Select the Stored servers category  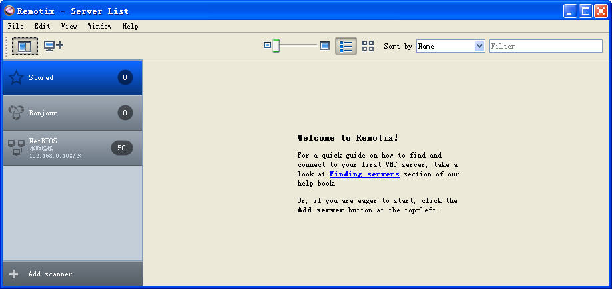pyautogui.click(x=73, y=77)
